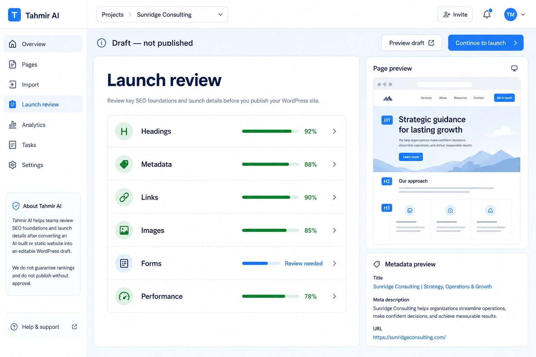Expand the Forms row chevron
Screen dimensions: 536x357
point(334,263)
